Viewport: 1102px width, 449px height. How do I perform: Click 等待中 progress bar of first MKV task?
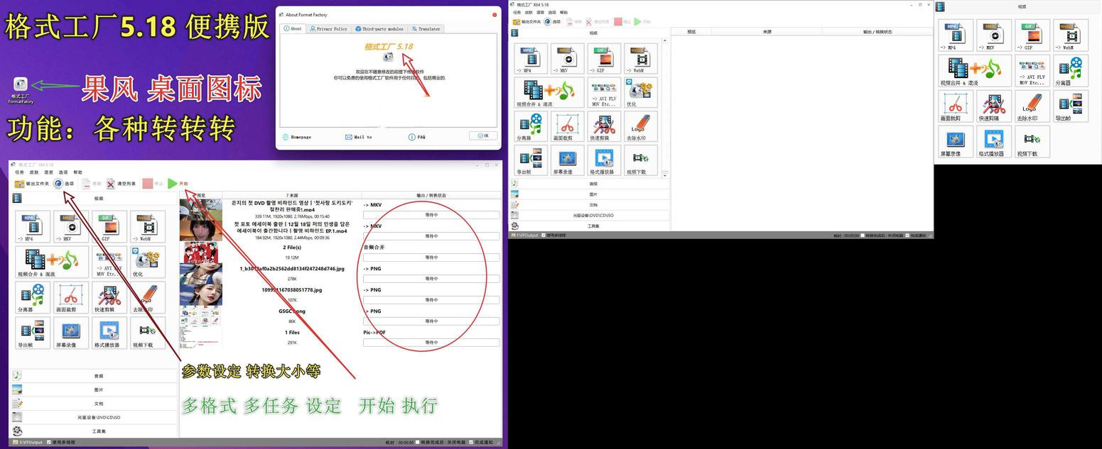(431, 215)
